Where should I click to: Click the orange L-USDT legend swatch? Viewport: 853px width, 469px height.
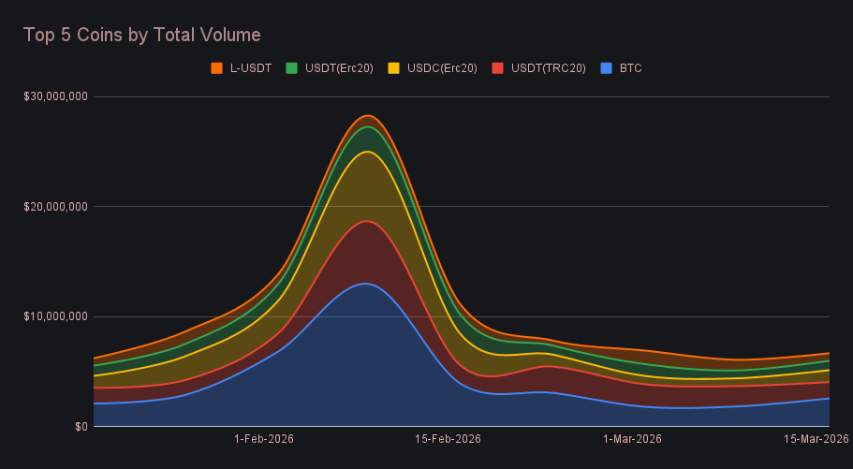coord(216,68)
